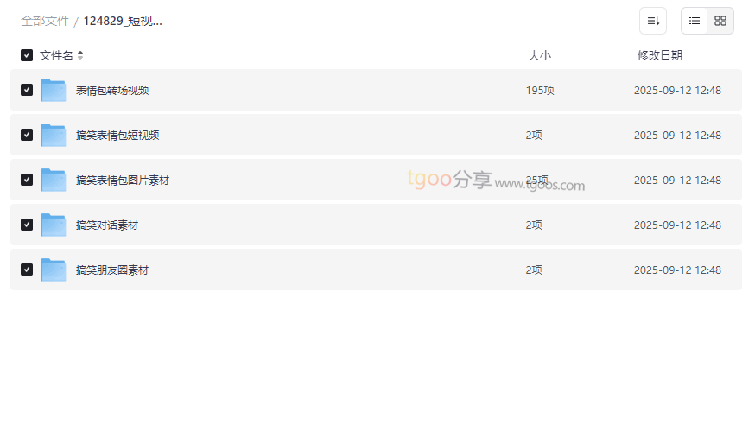This screenshot has width=755, height=444.
Task: Go to 全部文件 breadcrumb
Action: 45,21
